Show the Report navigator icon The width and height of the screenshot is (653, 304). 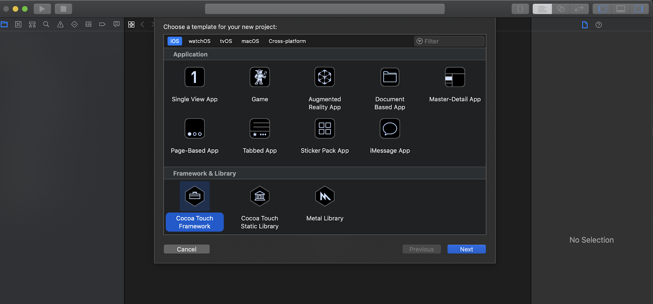pyautogui.click(x=116, y=24)
